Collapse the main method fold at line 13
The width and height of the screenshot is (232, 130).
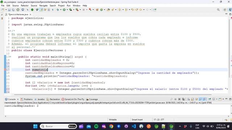pos(11,57)
